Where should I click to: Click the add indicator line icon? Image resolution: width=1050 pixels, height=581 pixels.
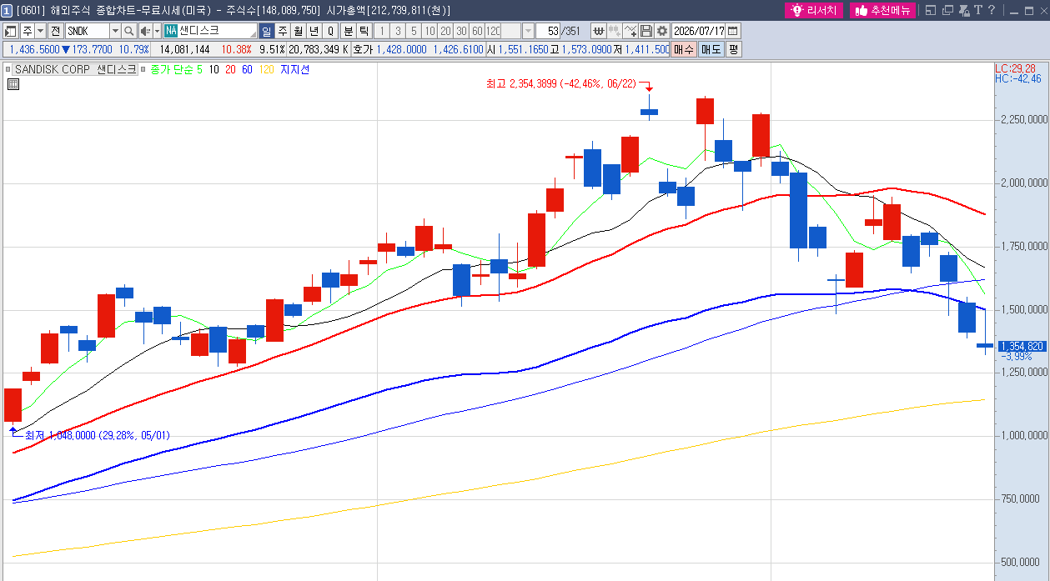(x=631, y=31)
